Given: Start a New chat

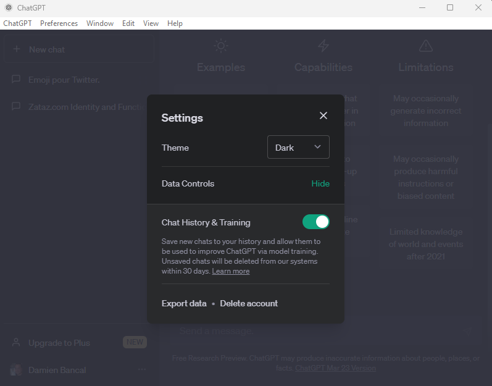Looking at the screenshot, I should pos(79,49).
